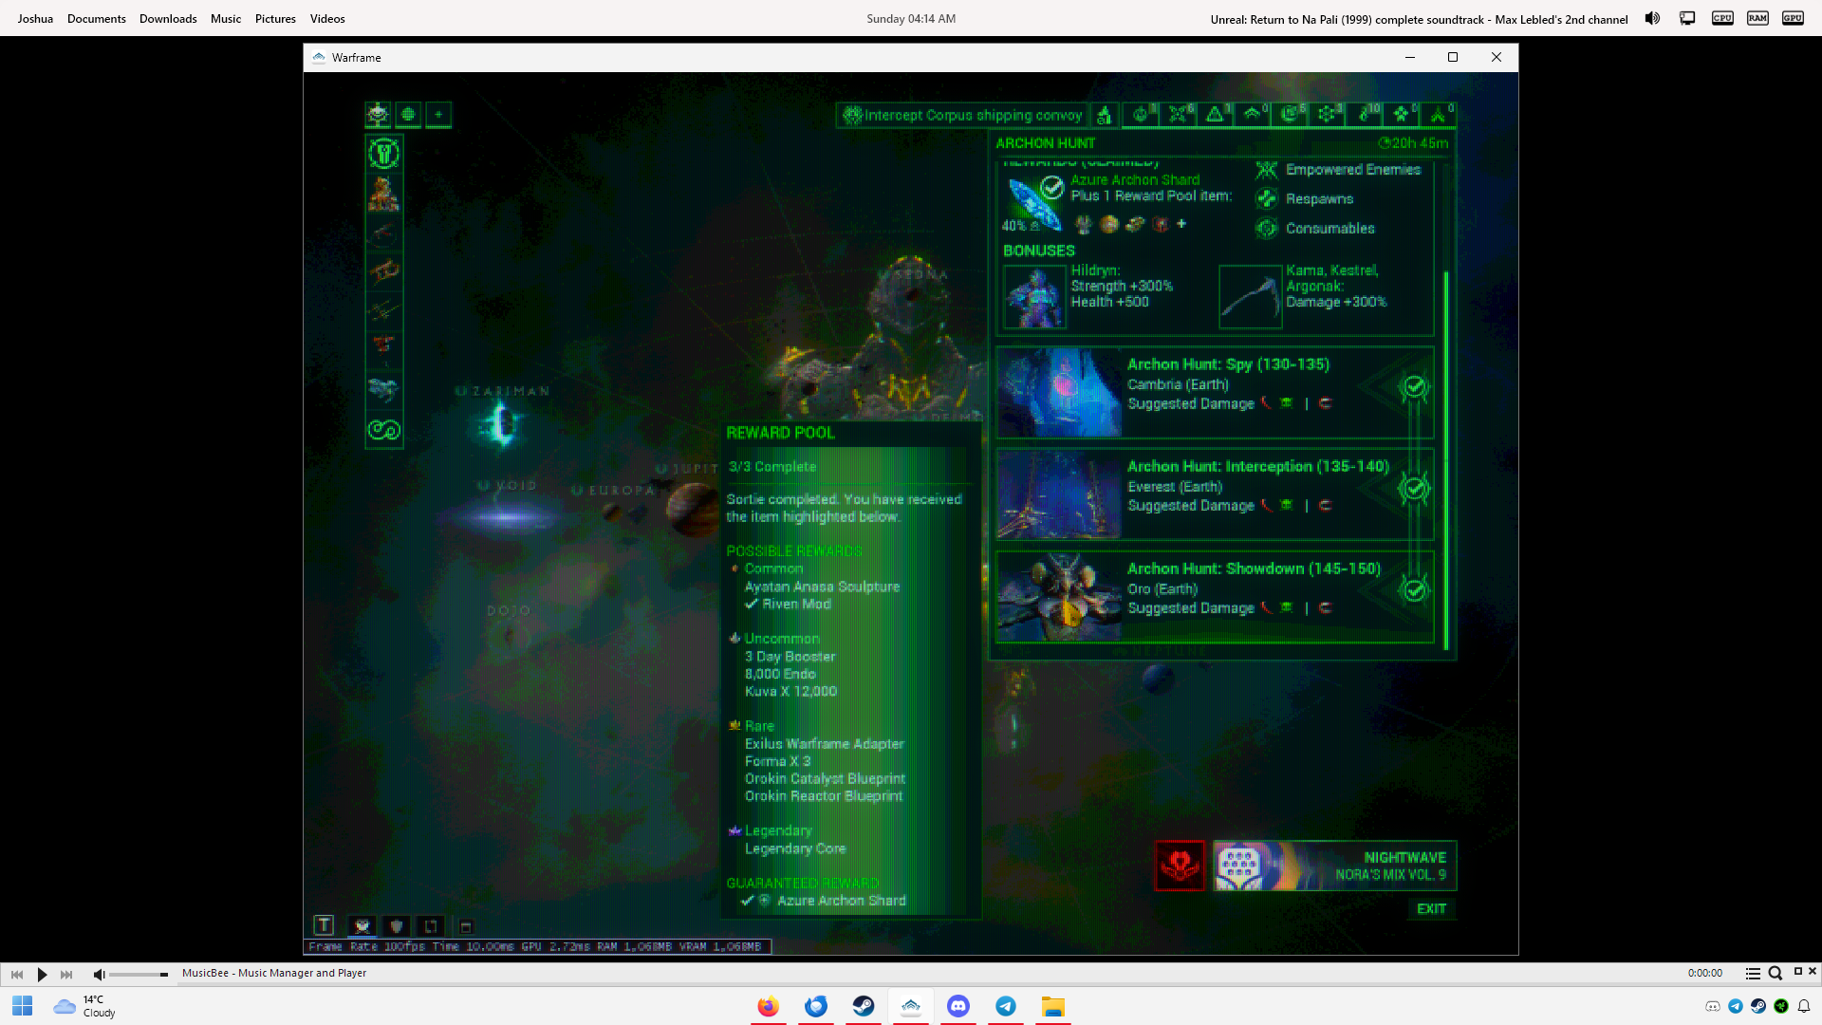The height and width of the screenshot is (1025, 1822).
Task: Select the Archon Hunt: Spy (130-135) mission
Action: pyautogui.click(x=1215, y=393)
